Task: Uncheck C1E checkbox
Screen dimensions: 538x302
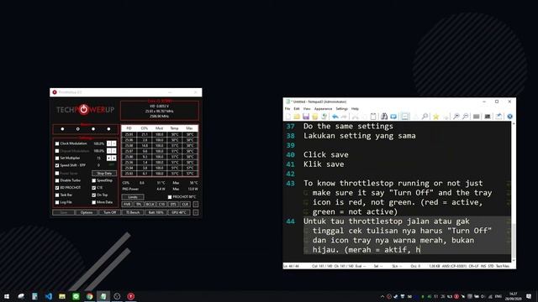Action: 93,188
